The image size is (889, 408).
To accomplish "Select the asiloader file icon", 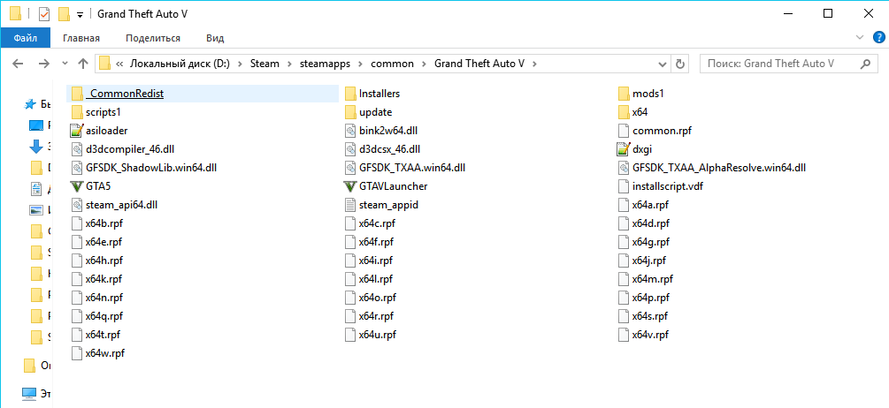I will click(77, 131).
